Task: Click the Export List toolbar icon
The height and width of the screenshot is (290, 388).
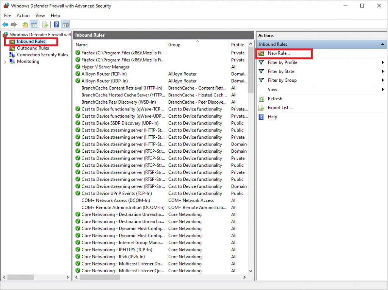Action: [45, 25]
